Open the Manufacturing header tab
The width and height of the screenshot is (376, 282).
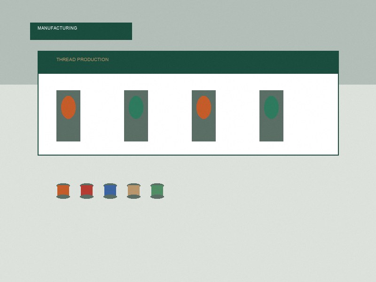point(81,31)
